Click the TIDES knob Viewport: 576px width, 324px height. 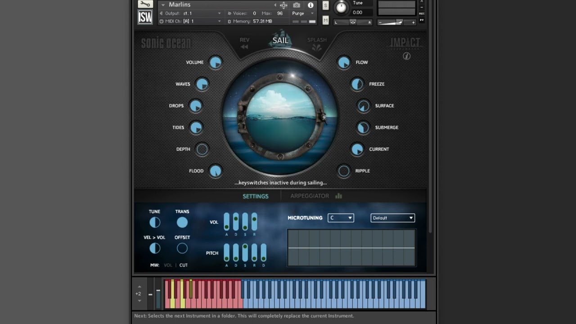pos(196,127)
